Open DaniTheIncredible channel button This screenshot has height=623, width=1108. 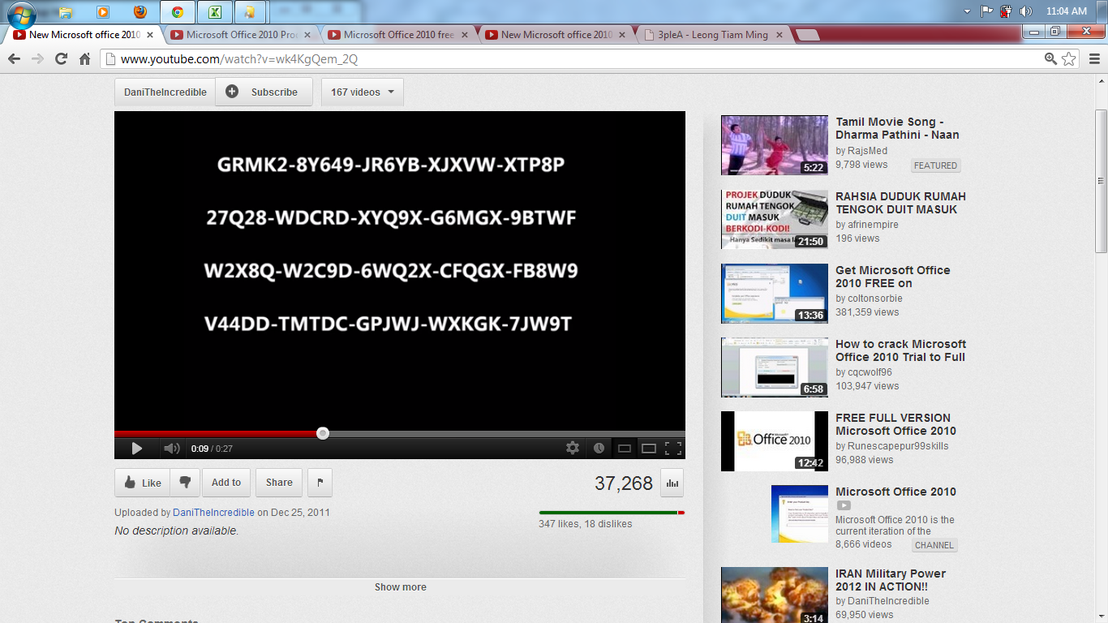coord(165,92)
